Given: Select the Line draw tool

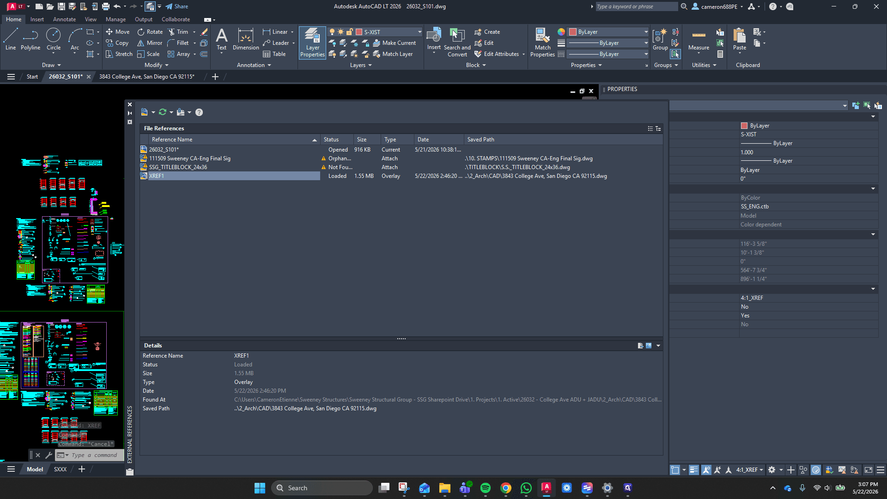Looking at the screenshot, I should click(10, 39).
